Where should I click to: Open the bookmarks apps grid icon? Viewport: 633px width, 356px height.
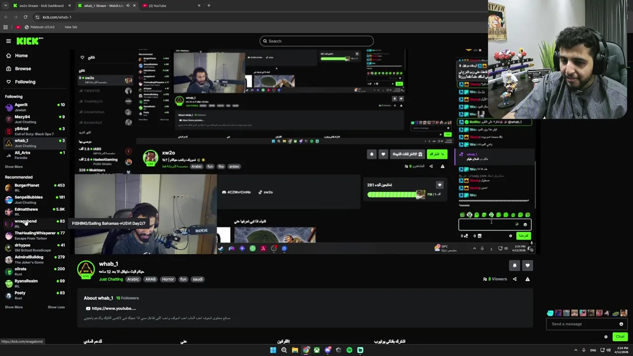pyautogui.click(x=5, y=27)
